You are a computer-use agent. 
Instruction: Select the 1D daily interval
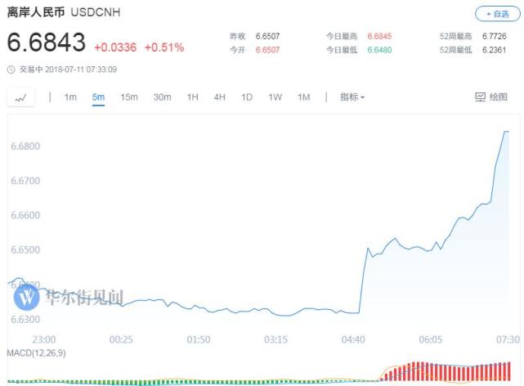coord(247,97)
